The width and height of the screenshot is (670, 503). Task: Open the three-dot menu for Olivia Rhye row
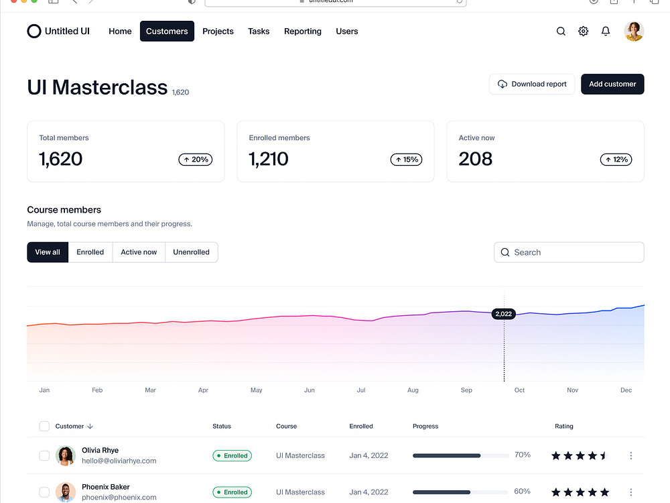point(630,455)
